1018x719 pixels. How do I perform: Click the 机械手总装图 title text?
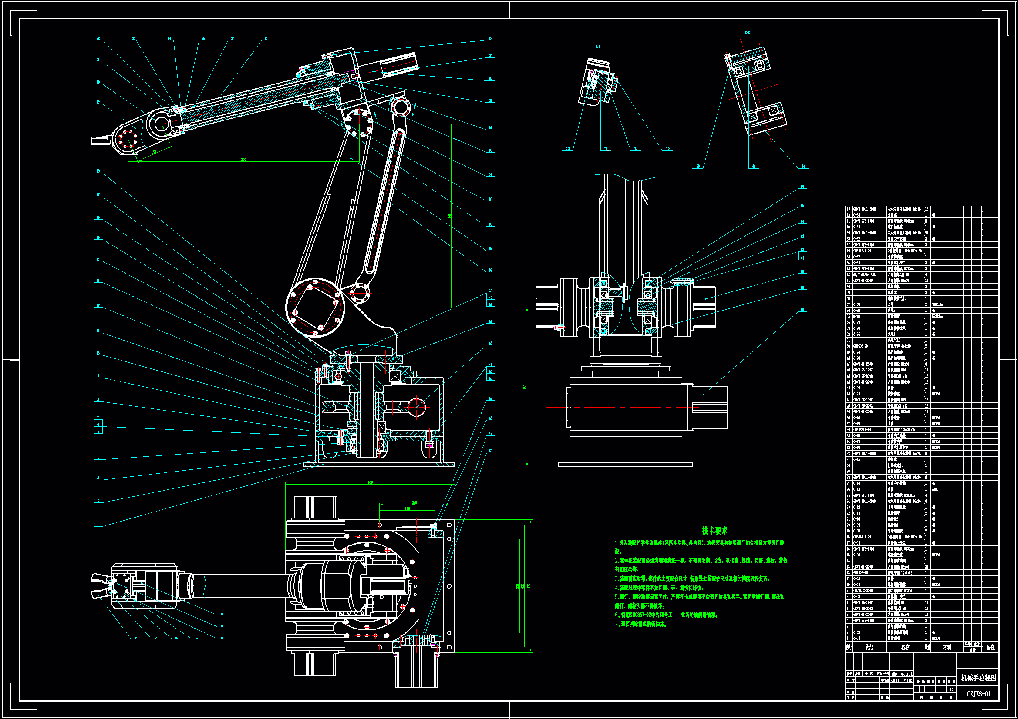coord(978,678)
